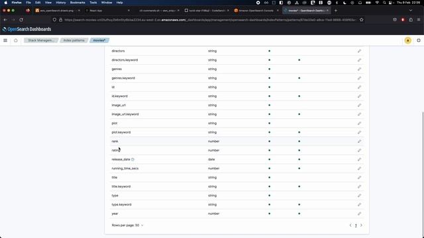
Task: Open the History menu
Action: click(x=60, y=3)
